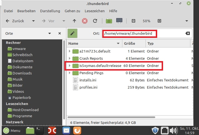Launch terminal from the panel

[x=40, y=131]
